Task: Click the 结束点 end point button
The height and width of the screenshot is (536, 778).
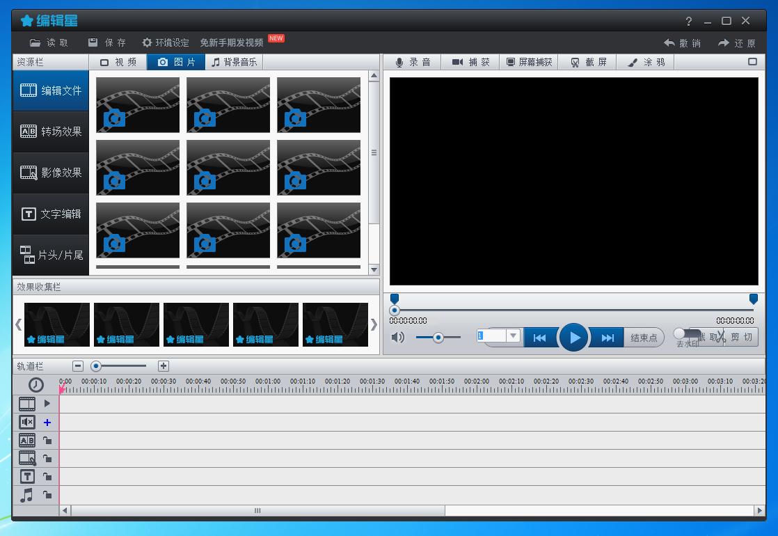Action: tap(644, 338)
